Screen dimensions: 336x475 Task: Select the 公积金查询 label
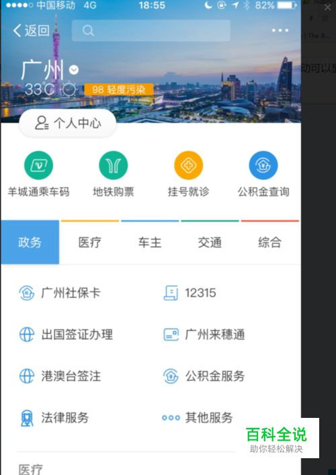coord(263,192)
